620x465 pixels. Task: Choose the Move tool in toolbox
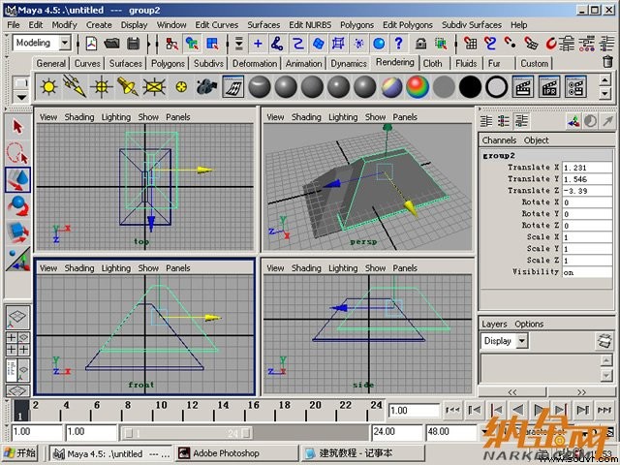tap(17, 180)
